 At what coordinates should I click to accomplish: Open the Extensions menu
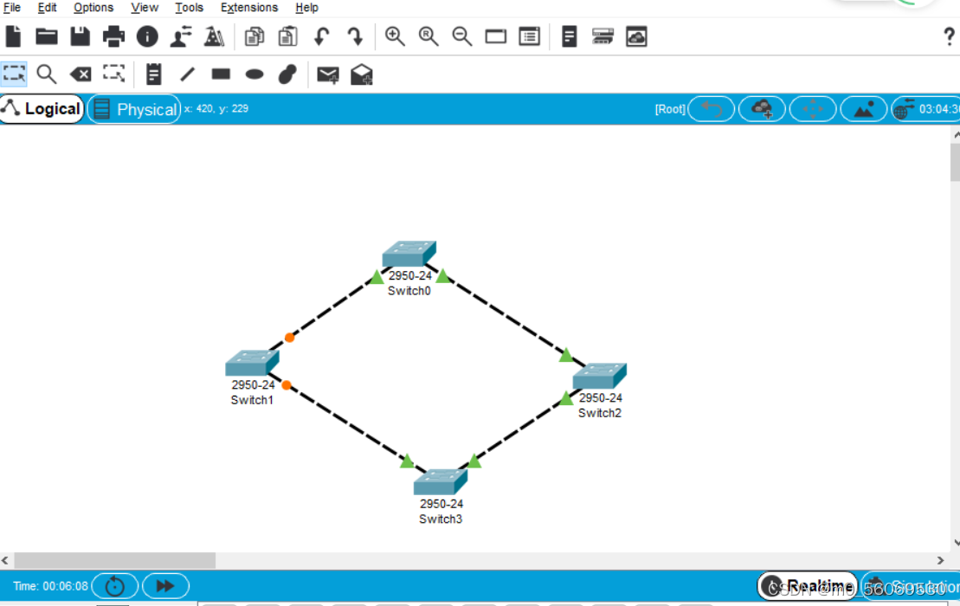click(249, 8)
